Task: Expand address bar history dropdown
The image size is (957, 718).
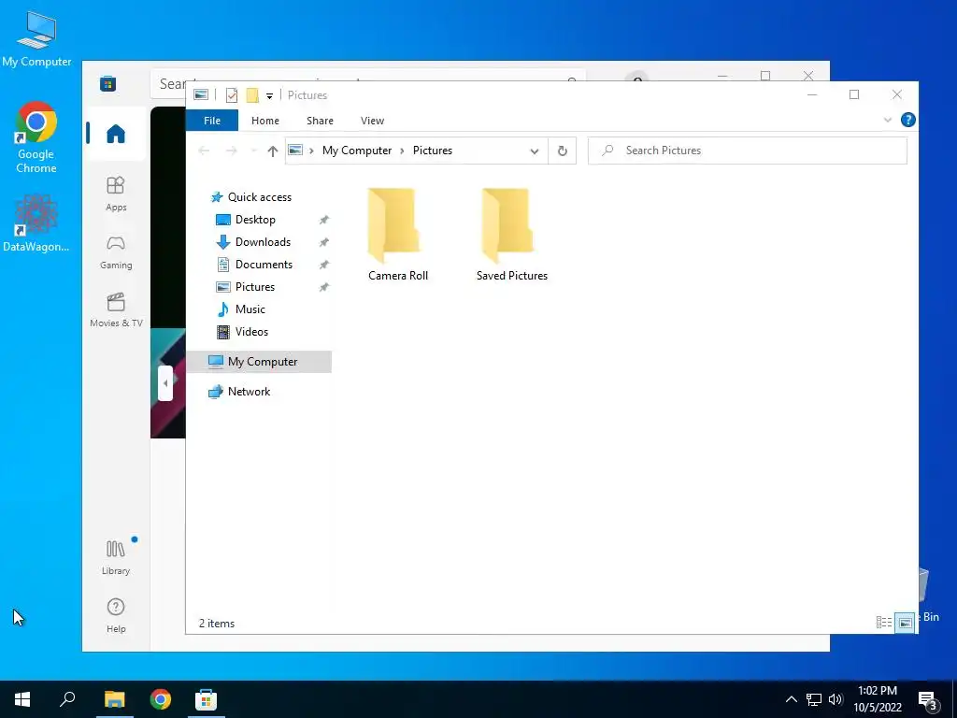Action: [534, 151]
